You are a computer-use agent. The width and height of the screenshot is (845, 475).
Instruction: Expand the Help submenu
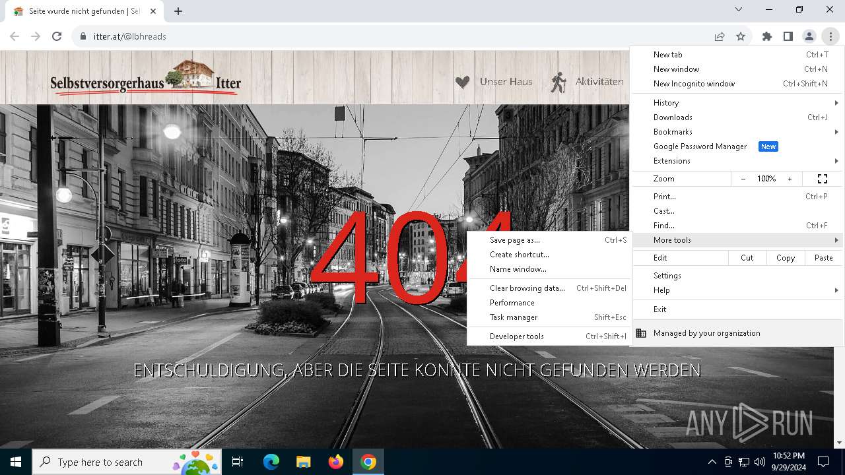(737, 290)
